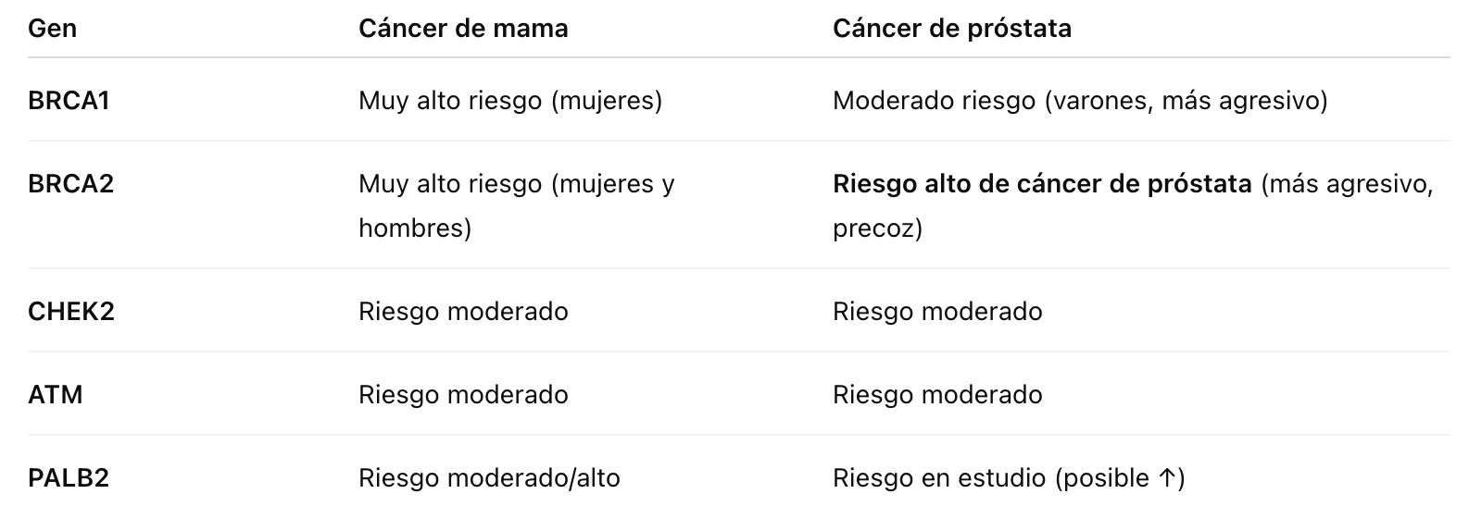This screenshot has width=1469, height=531.
Task: Click PALB2's "Riesgo moderado/alto" cell
Action: click(489, 478)
